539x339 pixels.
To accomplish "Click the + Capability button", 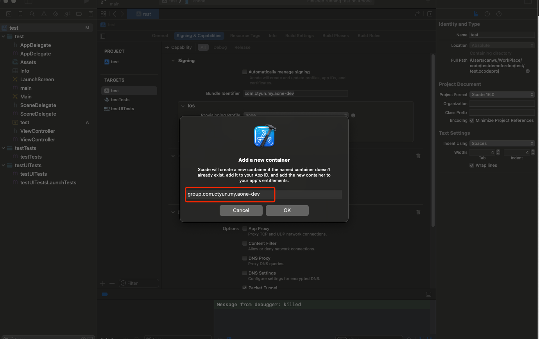I will [x=179, y=47].
